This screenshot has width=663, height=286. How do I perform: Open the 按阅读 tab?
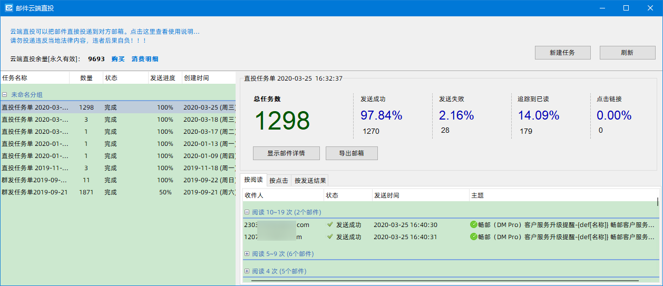click(x=253, y=180)
